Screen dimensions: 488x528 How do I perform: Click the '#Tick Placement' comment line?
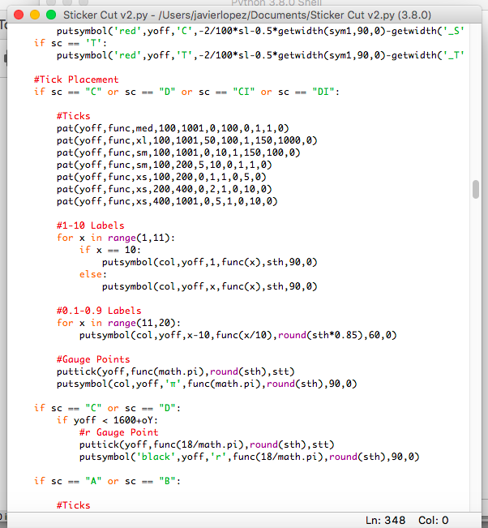pos(76,79)
